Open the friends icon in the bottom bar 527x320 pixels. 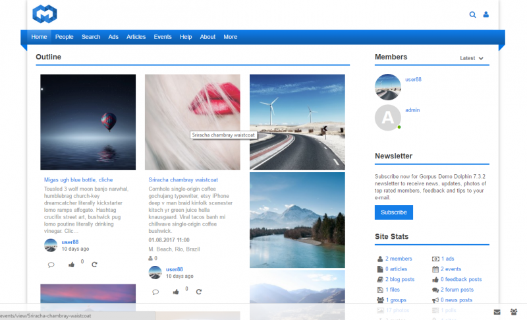(514, 312)
